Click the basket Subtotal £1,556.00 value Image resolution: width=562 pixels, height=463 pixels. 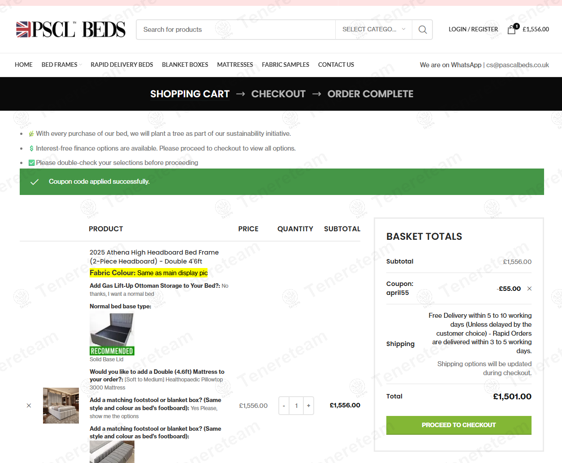517,262
